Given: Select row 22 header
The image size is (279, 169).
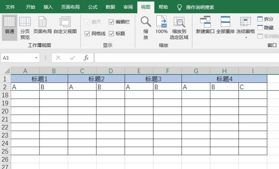Looking at the screenshot, I should (x=5, y=127).
